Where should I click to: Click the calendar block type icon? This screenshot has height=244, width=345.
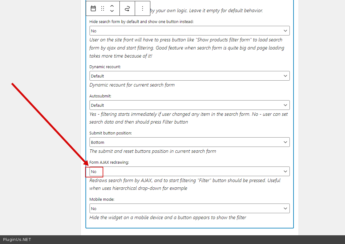(x=93, y=8)
